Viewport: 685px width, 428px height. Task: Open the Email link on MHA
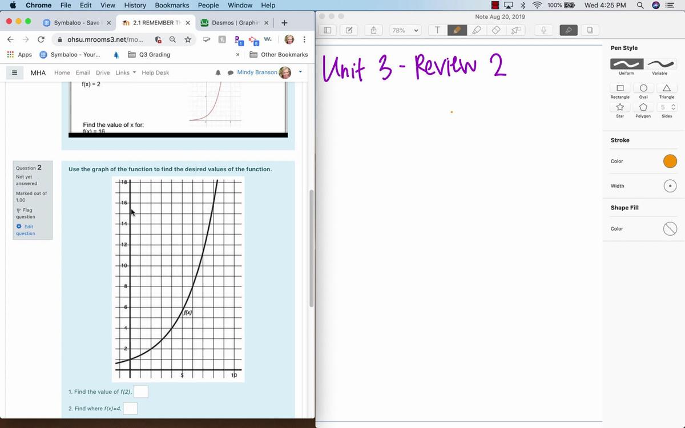tap(83, 72)
